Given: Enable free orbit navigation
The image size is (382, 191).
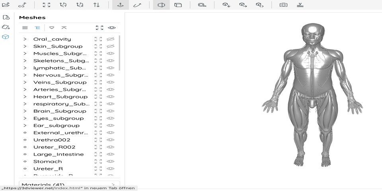Looking at the screenshot, I should [x=137, y=5].
